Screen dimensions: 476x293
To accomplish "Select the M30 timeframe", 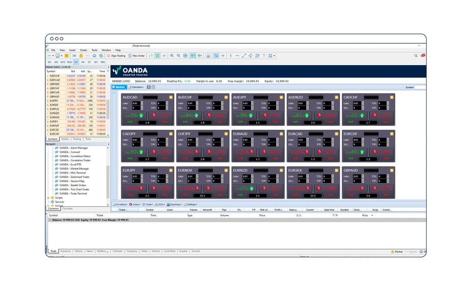I will click(70, 62).
